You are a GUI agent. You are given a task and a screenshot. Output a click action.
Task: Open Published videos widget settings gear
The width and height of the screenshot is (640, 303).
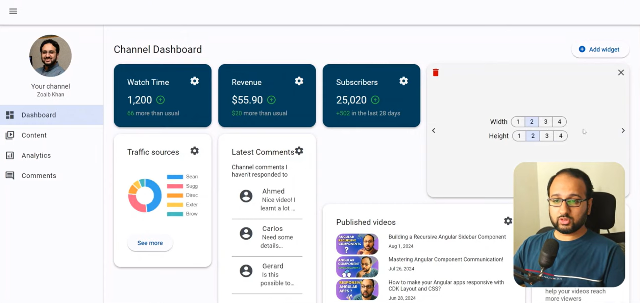point(508,221)
